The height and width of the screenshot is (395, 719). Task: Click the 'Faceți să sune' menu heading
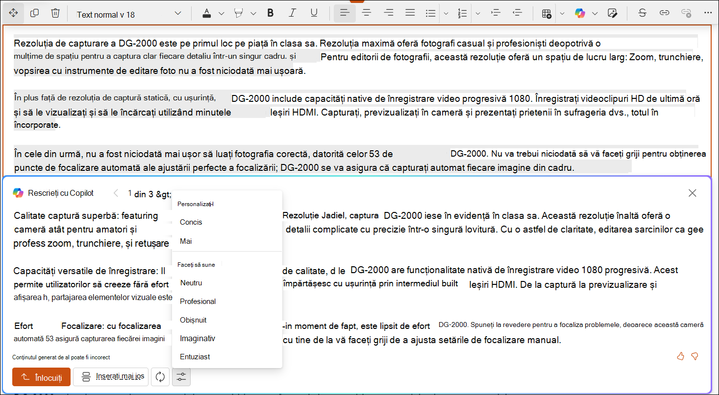196,264
